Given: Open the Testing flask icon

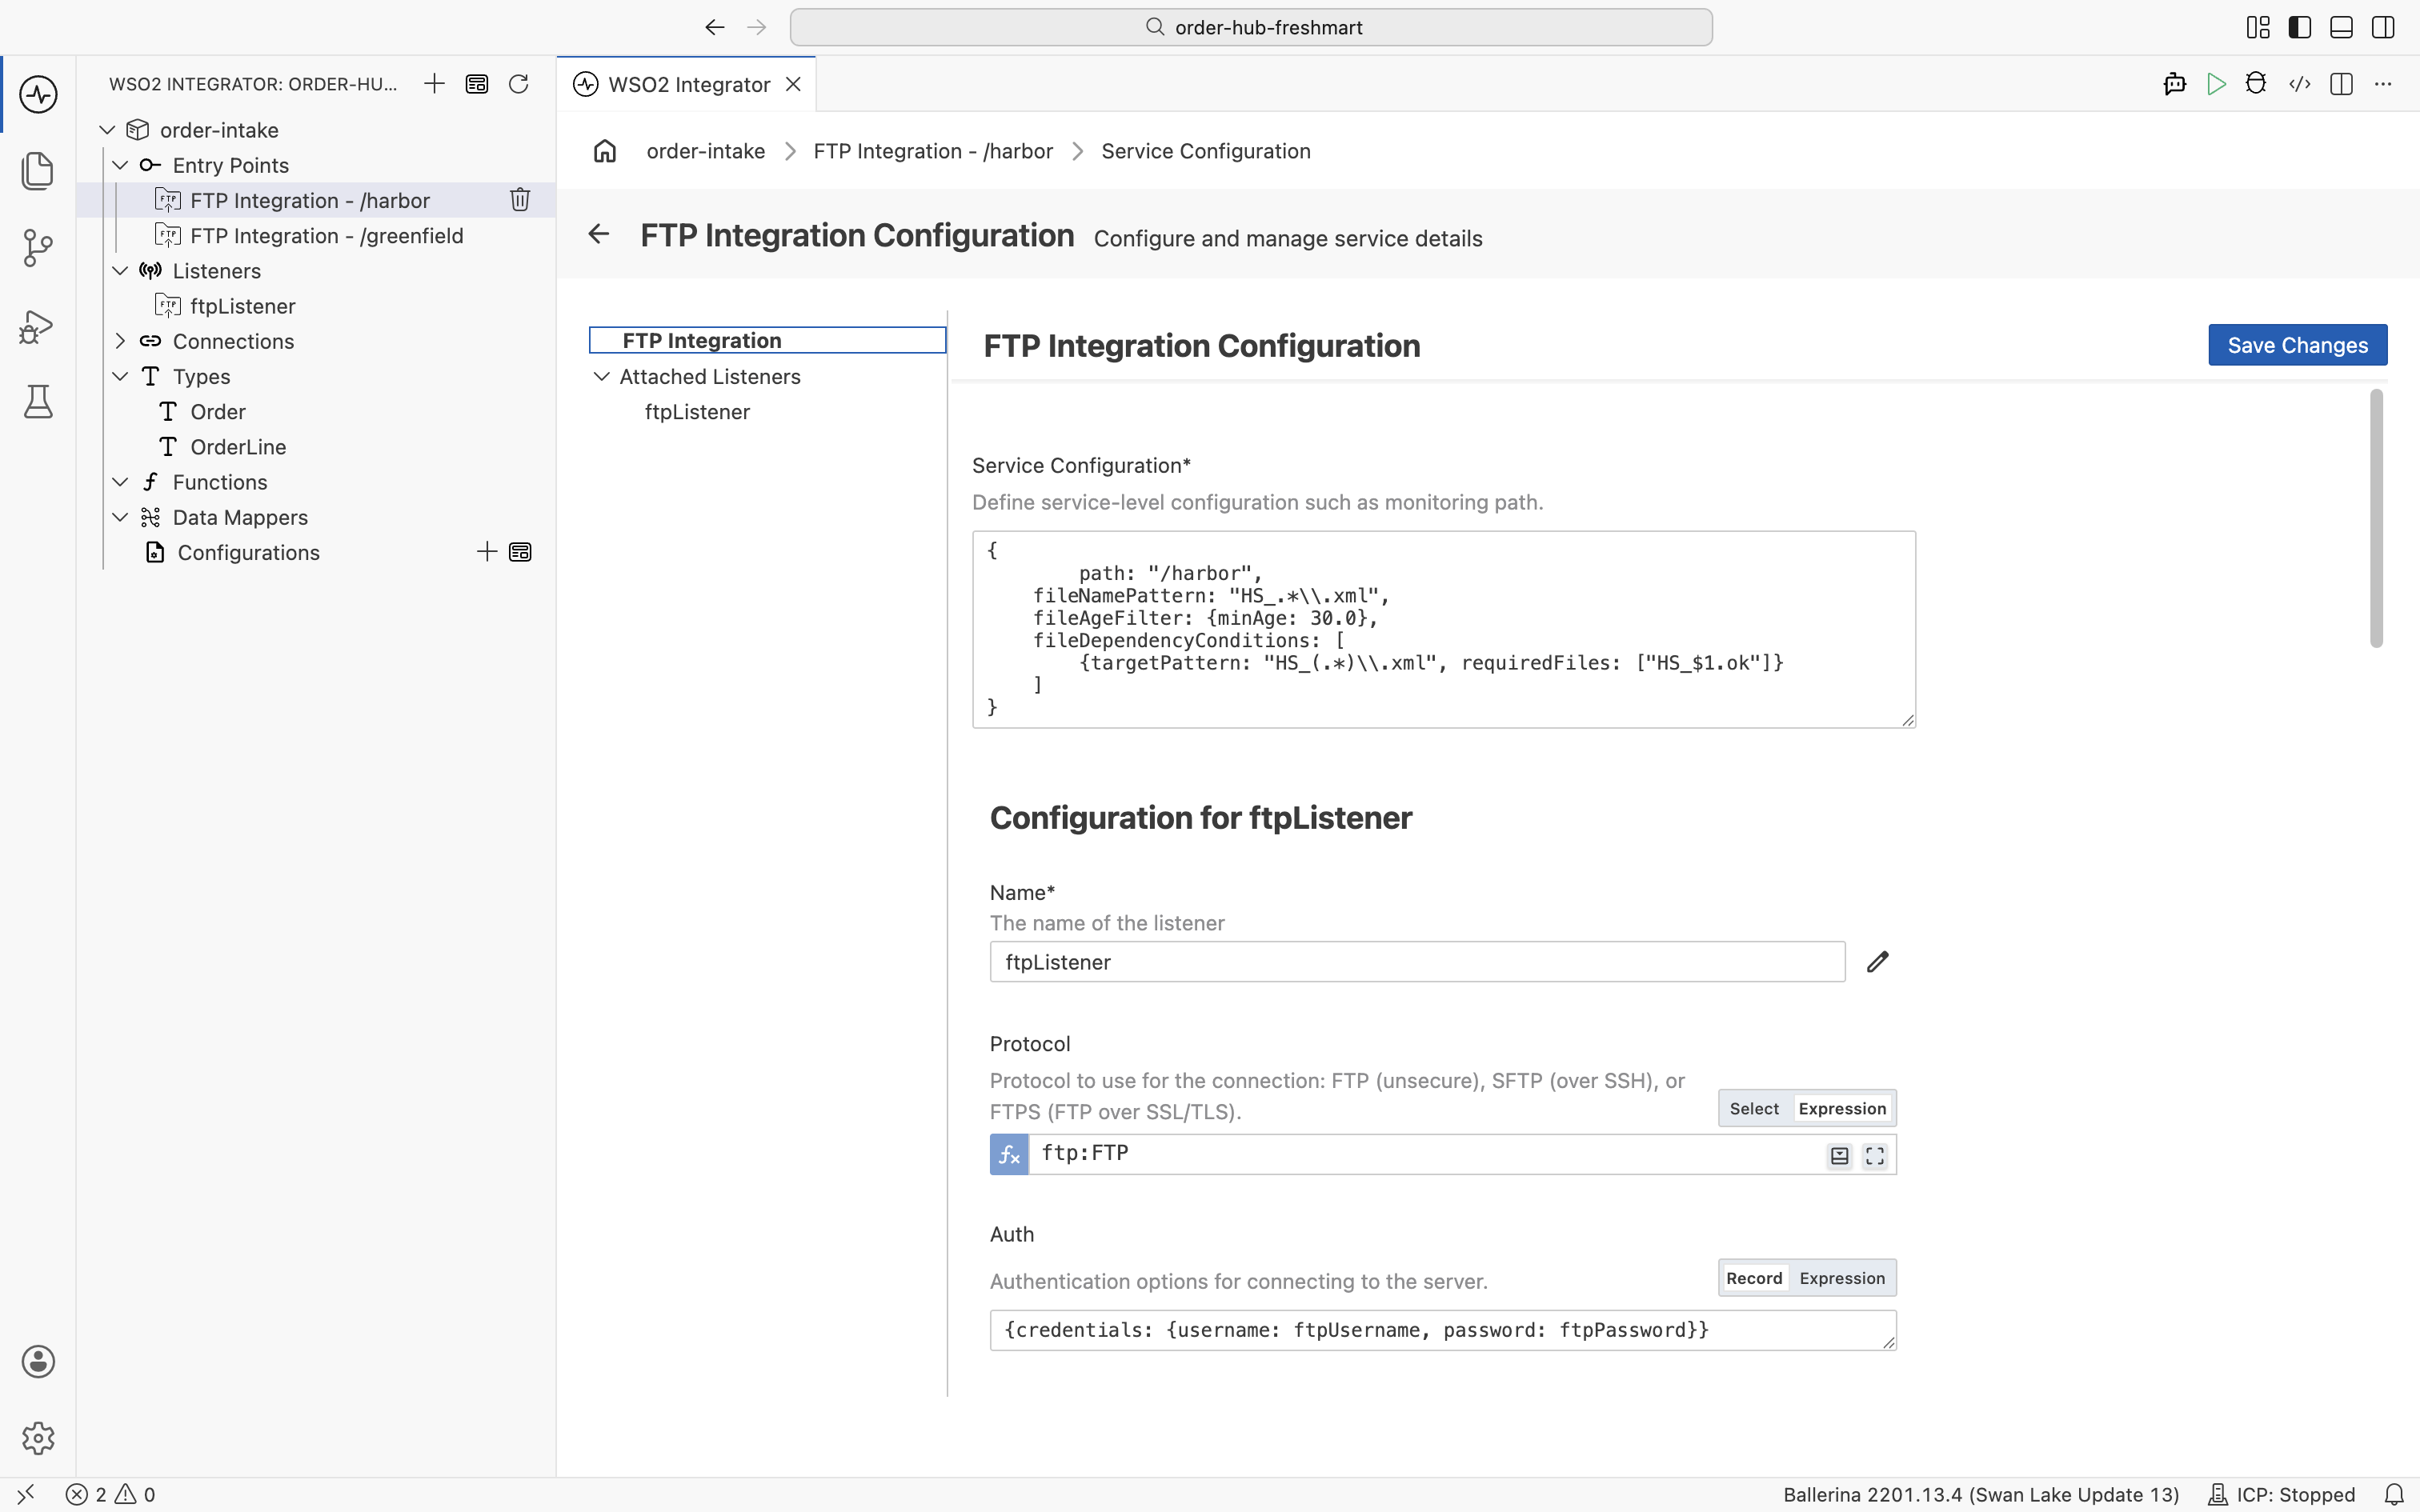Looking at the screenshot, I should tap(38, 402).
